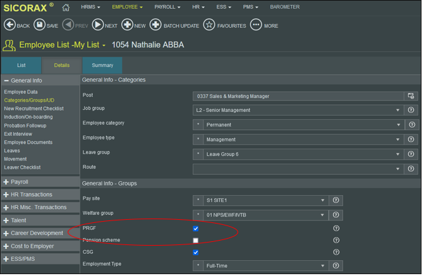Viewport: 424px width, 276px height.
Task: Go to the Next employee record
Action: click(x=98, y=25)
